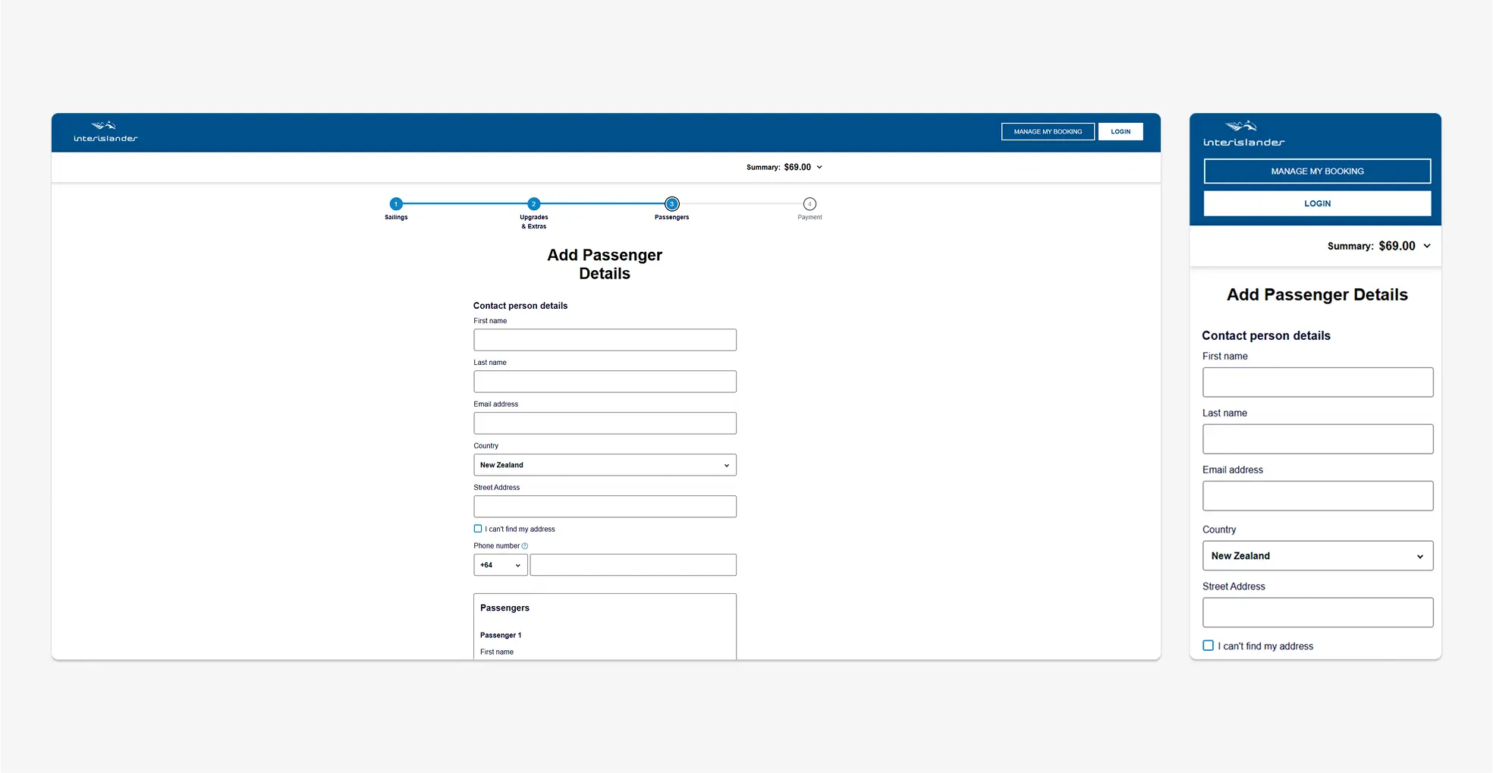The height and width of the screenshot is (773, 1493).
Task: Select step 4 Payment
Action: point(809,204)
